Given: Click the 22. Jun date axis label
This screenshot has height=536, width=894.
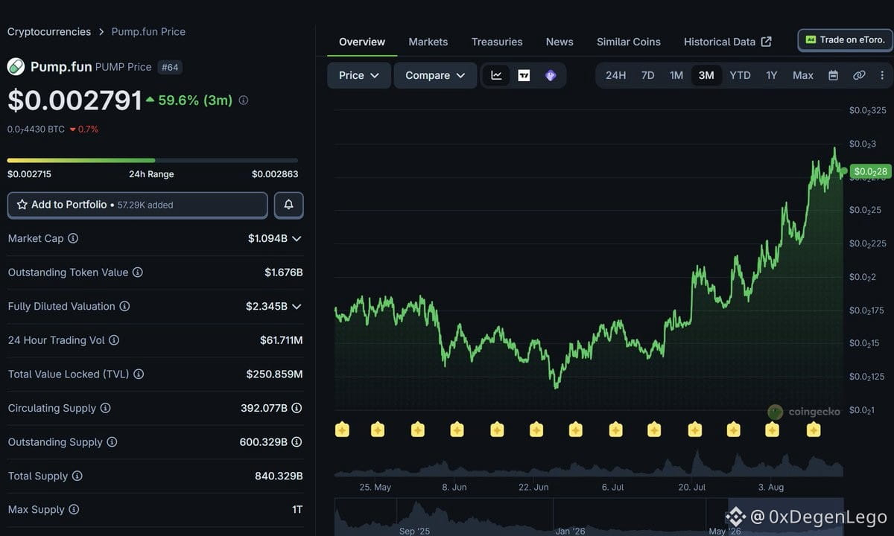Looking at the screenshot, I should [533, 487].
